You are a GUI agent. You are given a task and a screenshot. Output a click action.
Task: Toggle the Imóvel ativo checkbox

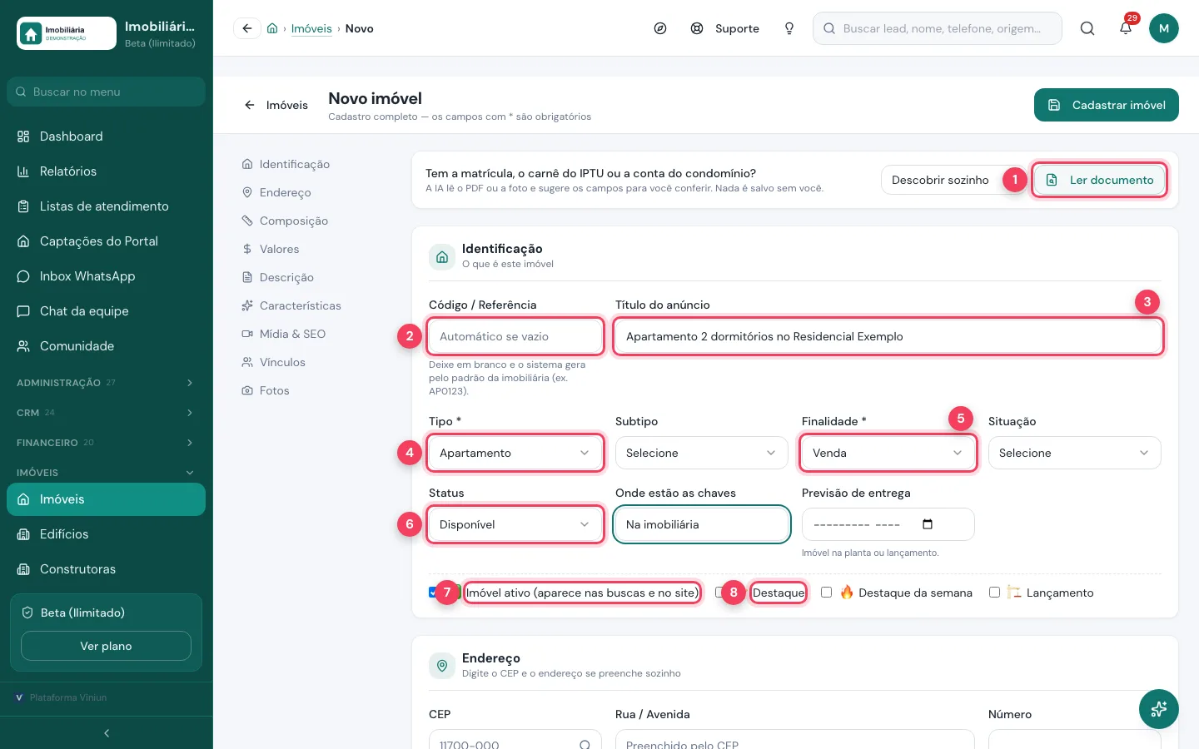click(x=433, y=593)
